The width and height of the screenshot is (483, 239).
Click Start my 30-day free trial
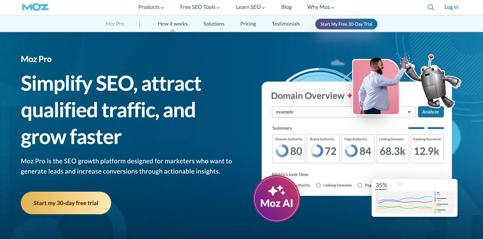click(66, 203)
